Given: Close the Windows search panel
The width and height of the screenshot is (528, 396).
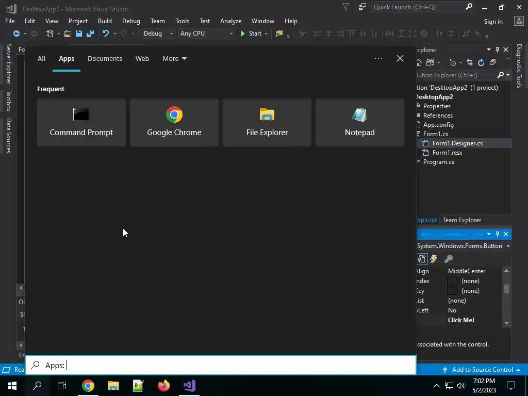Looking at the screenshot, I should [400, 58].
